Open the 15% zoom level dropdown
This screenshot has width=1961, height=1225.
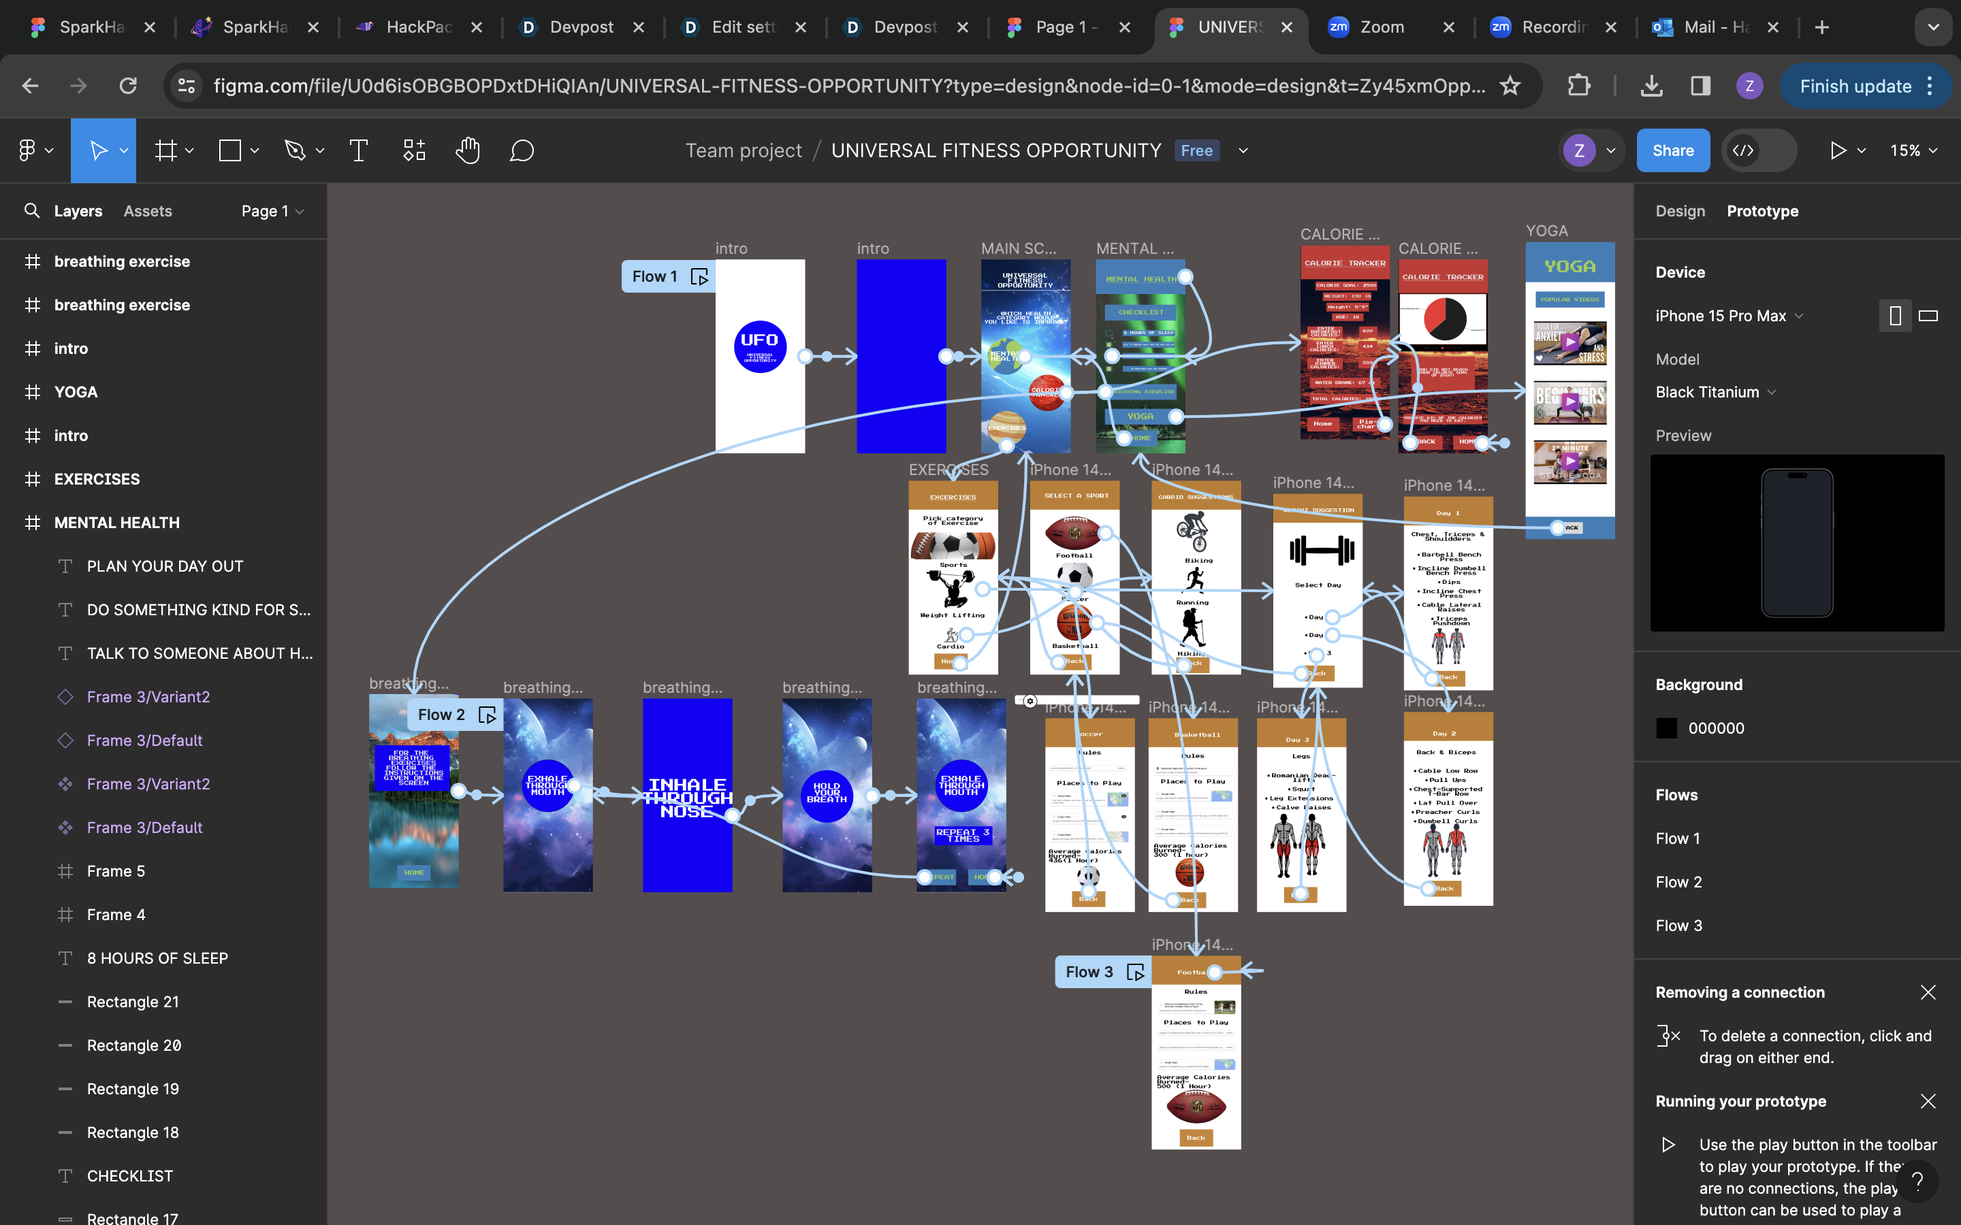[1913, 150]
